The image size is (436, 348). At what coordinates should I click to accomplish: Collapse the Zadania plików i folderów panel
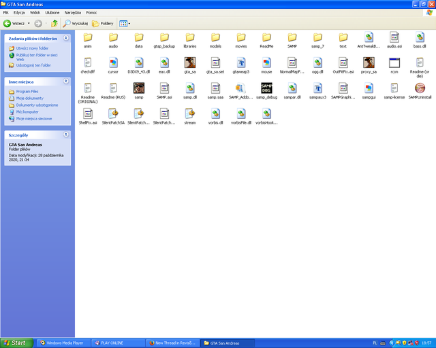pos(66,38)
